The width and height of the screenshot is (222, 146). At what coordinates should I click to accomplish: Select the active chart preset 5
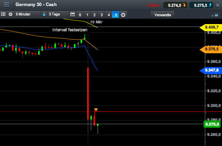click(116, 15)
